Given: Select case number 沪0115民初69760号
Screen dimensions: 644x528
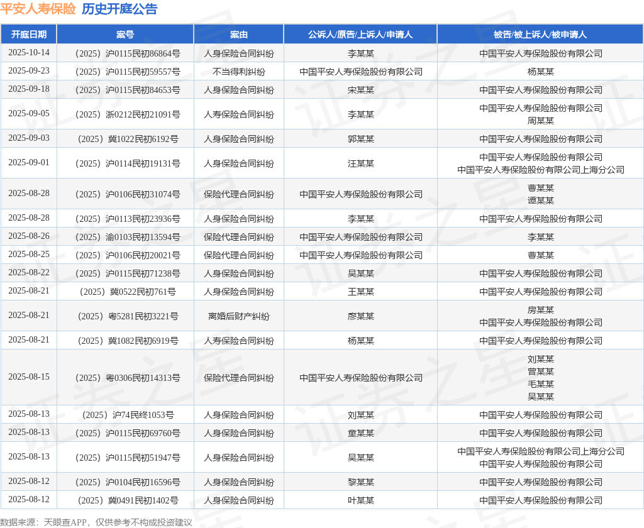Looking at the screenshot, I should click(128, 433).
